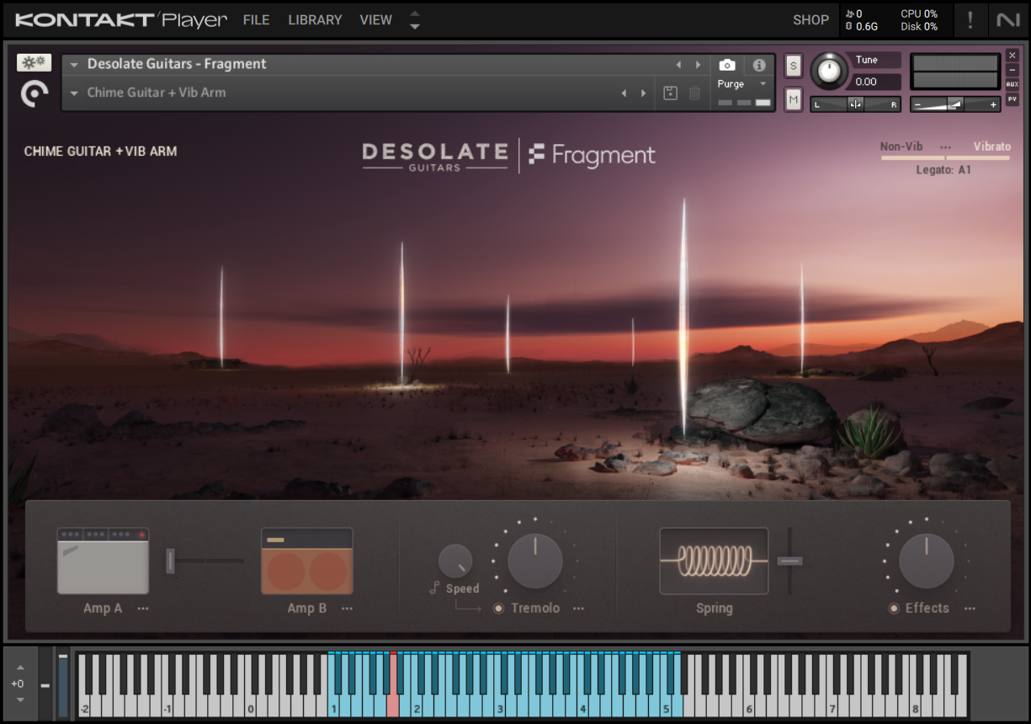Open the Amp B options ellipsis

click(347, 609)
